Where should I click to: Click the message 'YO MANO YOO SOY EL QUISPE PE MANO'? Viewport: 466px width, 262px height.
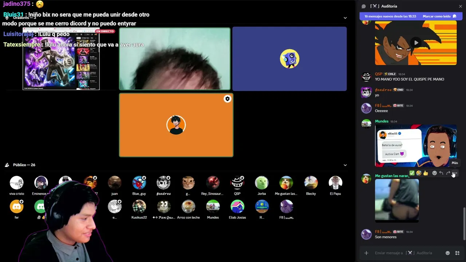(x=410, y=79)
